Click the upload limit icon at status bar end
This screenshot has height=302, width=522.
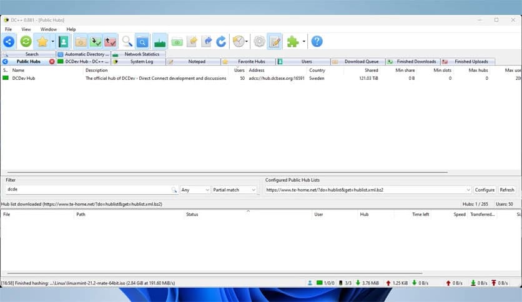(x=494, y=283)
